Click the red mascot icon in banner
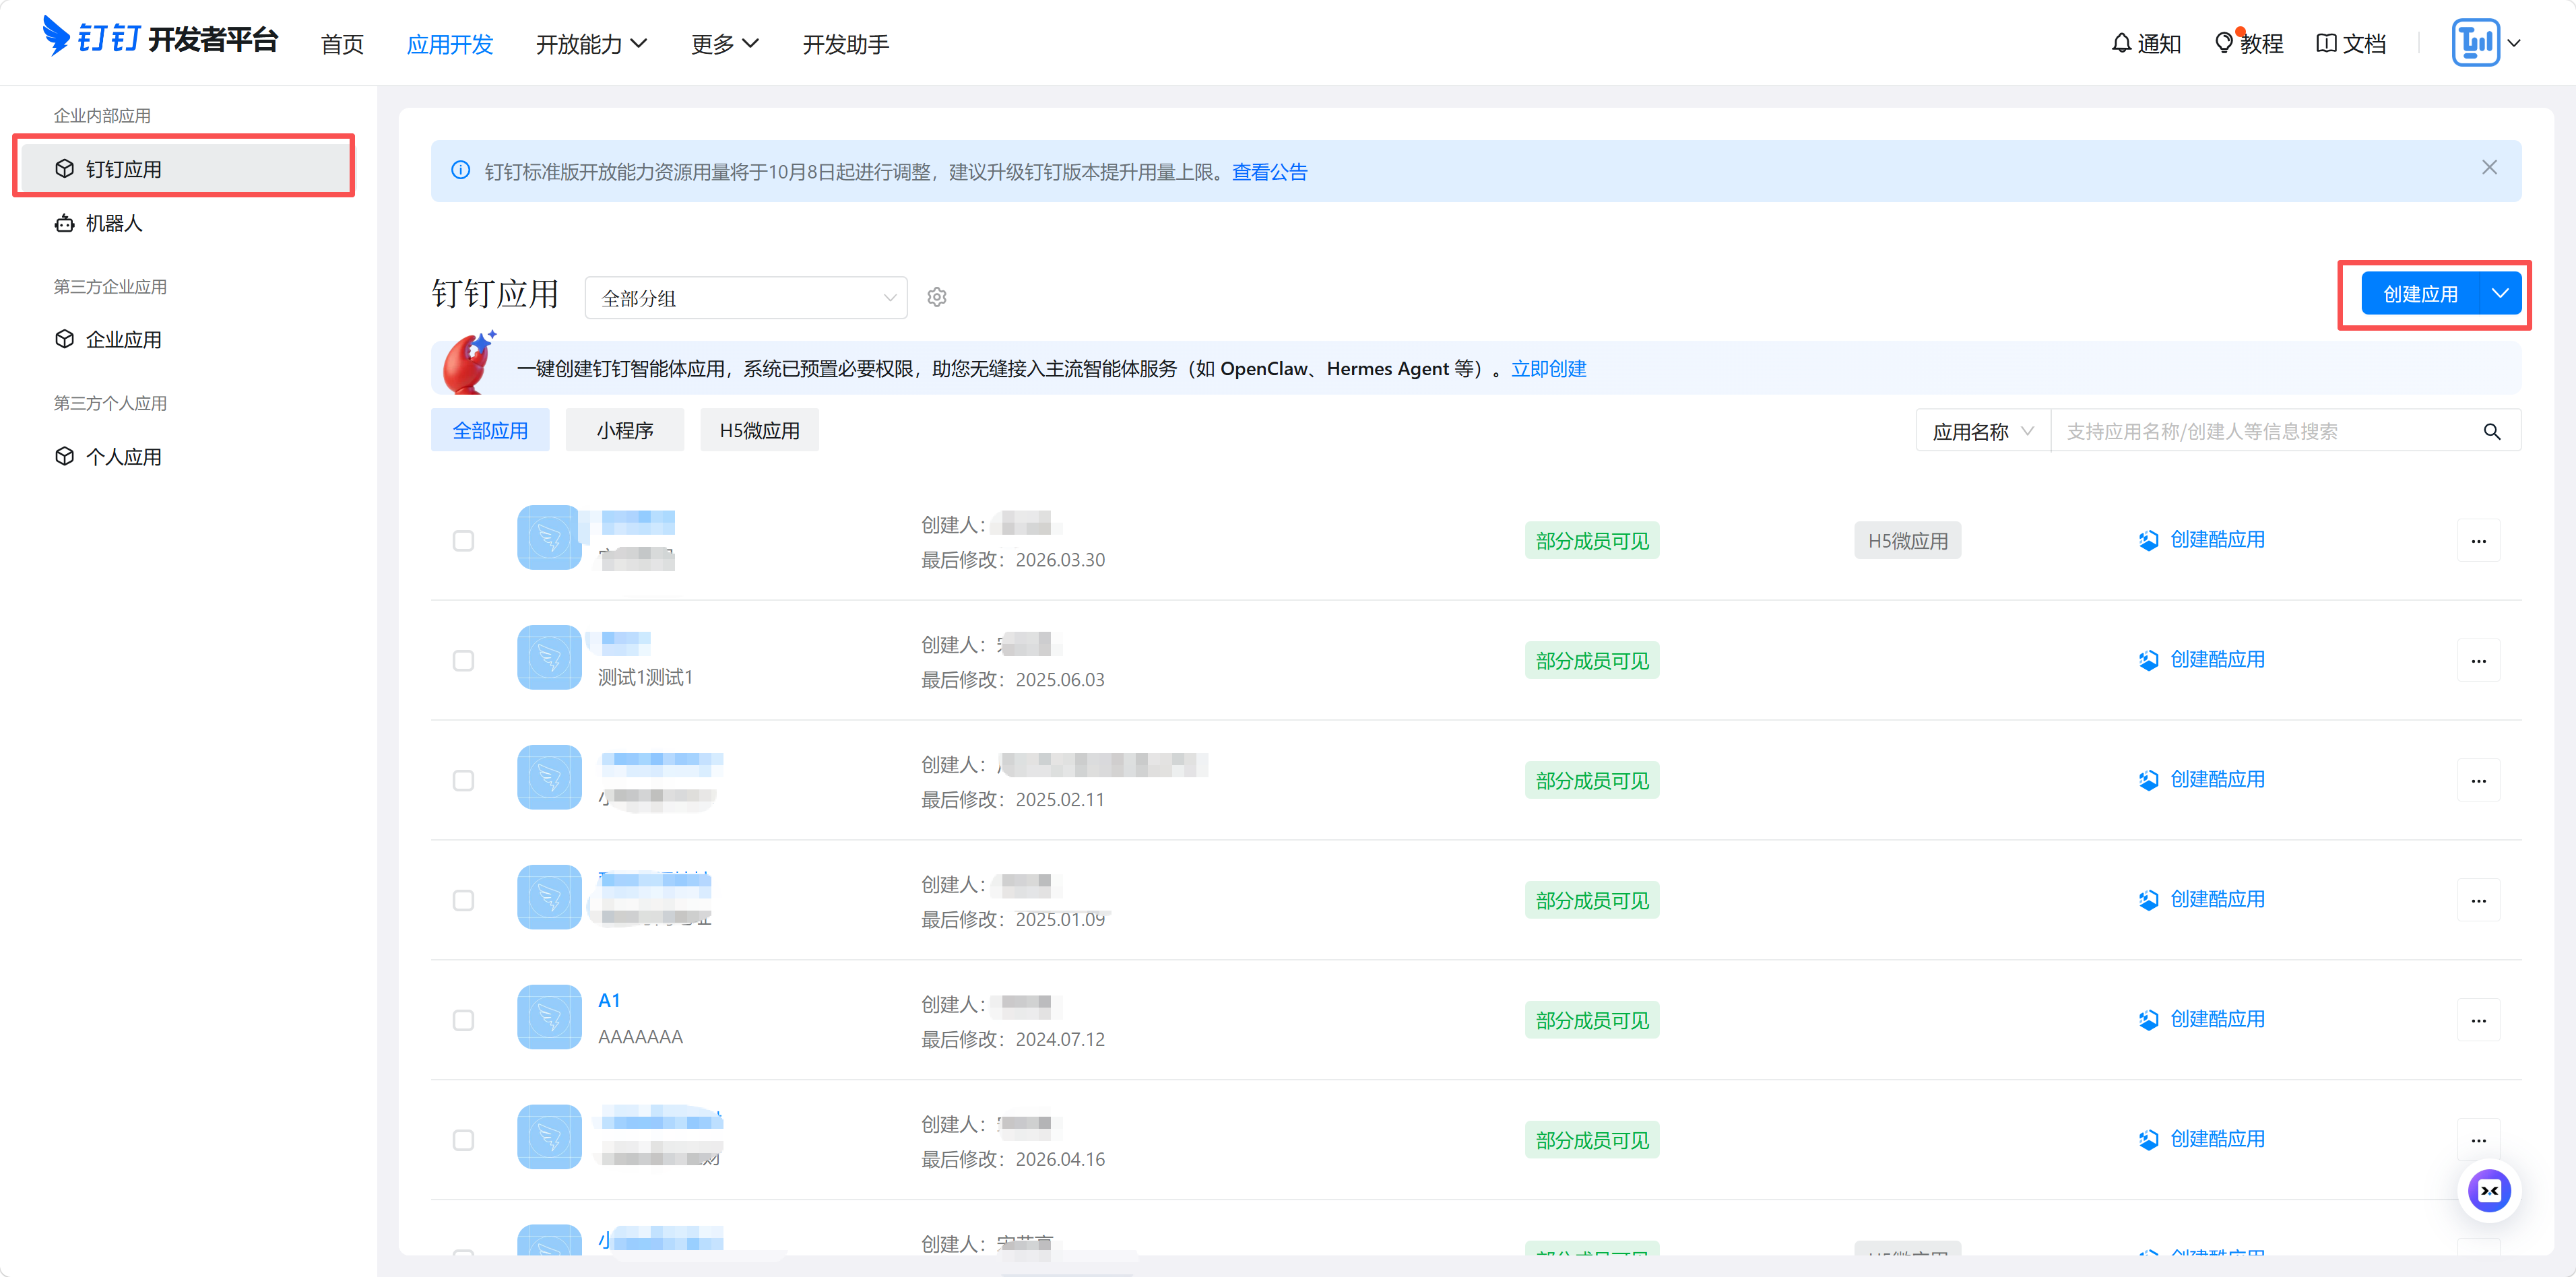The height and width of the screenshot is (1277, 2576). click(469, 363)
